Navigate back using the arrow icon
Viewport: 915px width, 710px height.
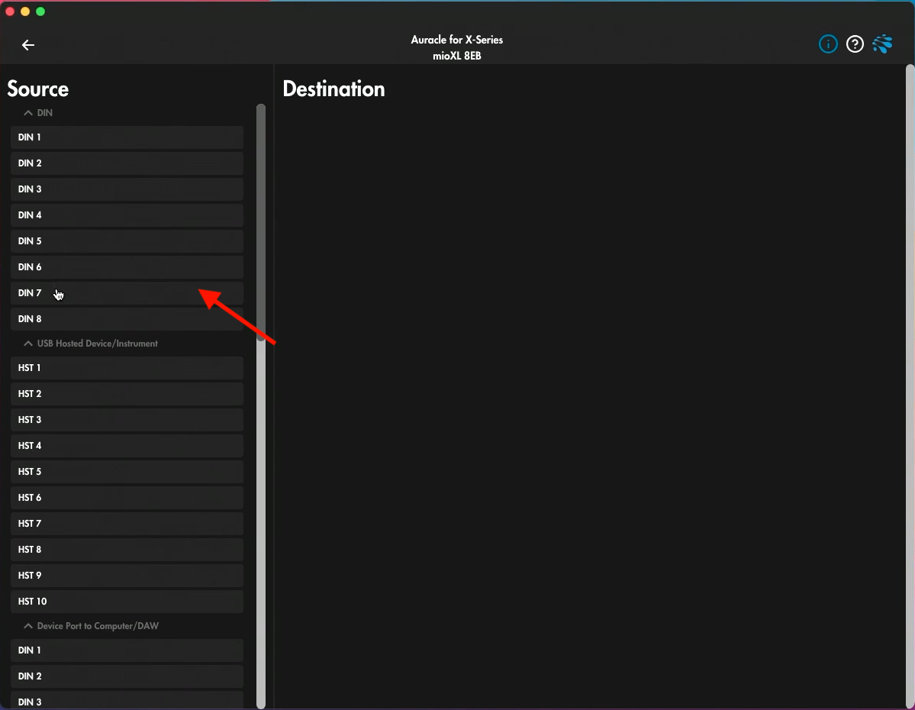(x=27, y=45)
